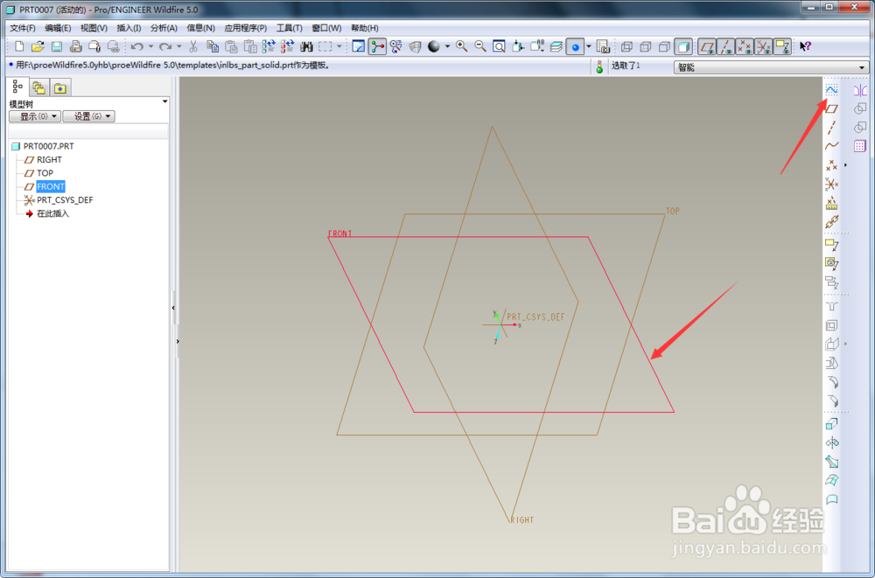Image resolution: width=875 pixels, height=578 pixels.
Task: Search with the binoculars find tool
Action: pyautogui.click(x=306, y=46)
